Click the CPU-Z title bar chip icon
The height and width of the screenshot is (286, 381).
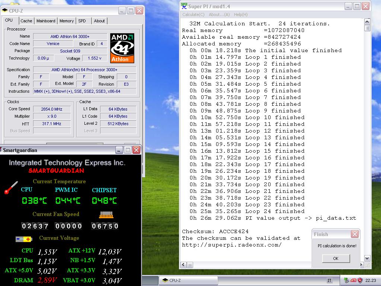(4, 10)
